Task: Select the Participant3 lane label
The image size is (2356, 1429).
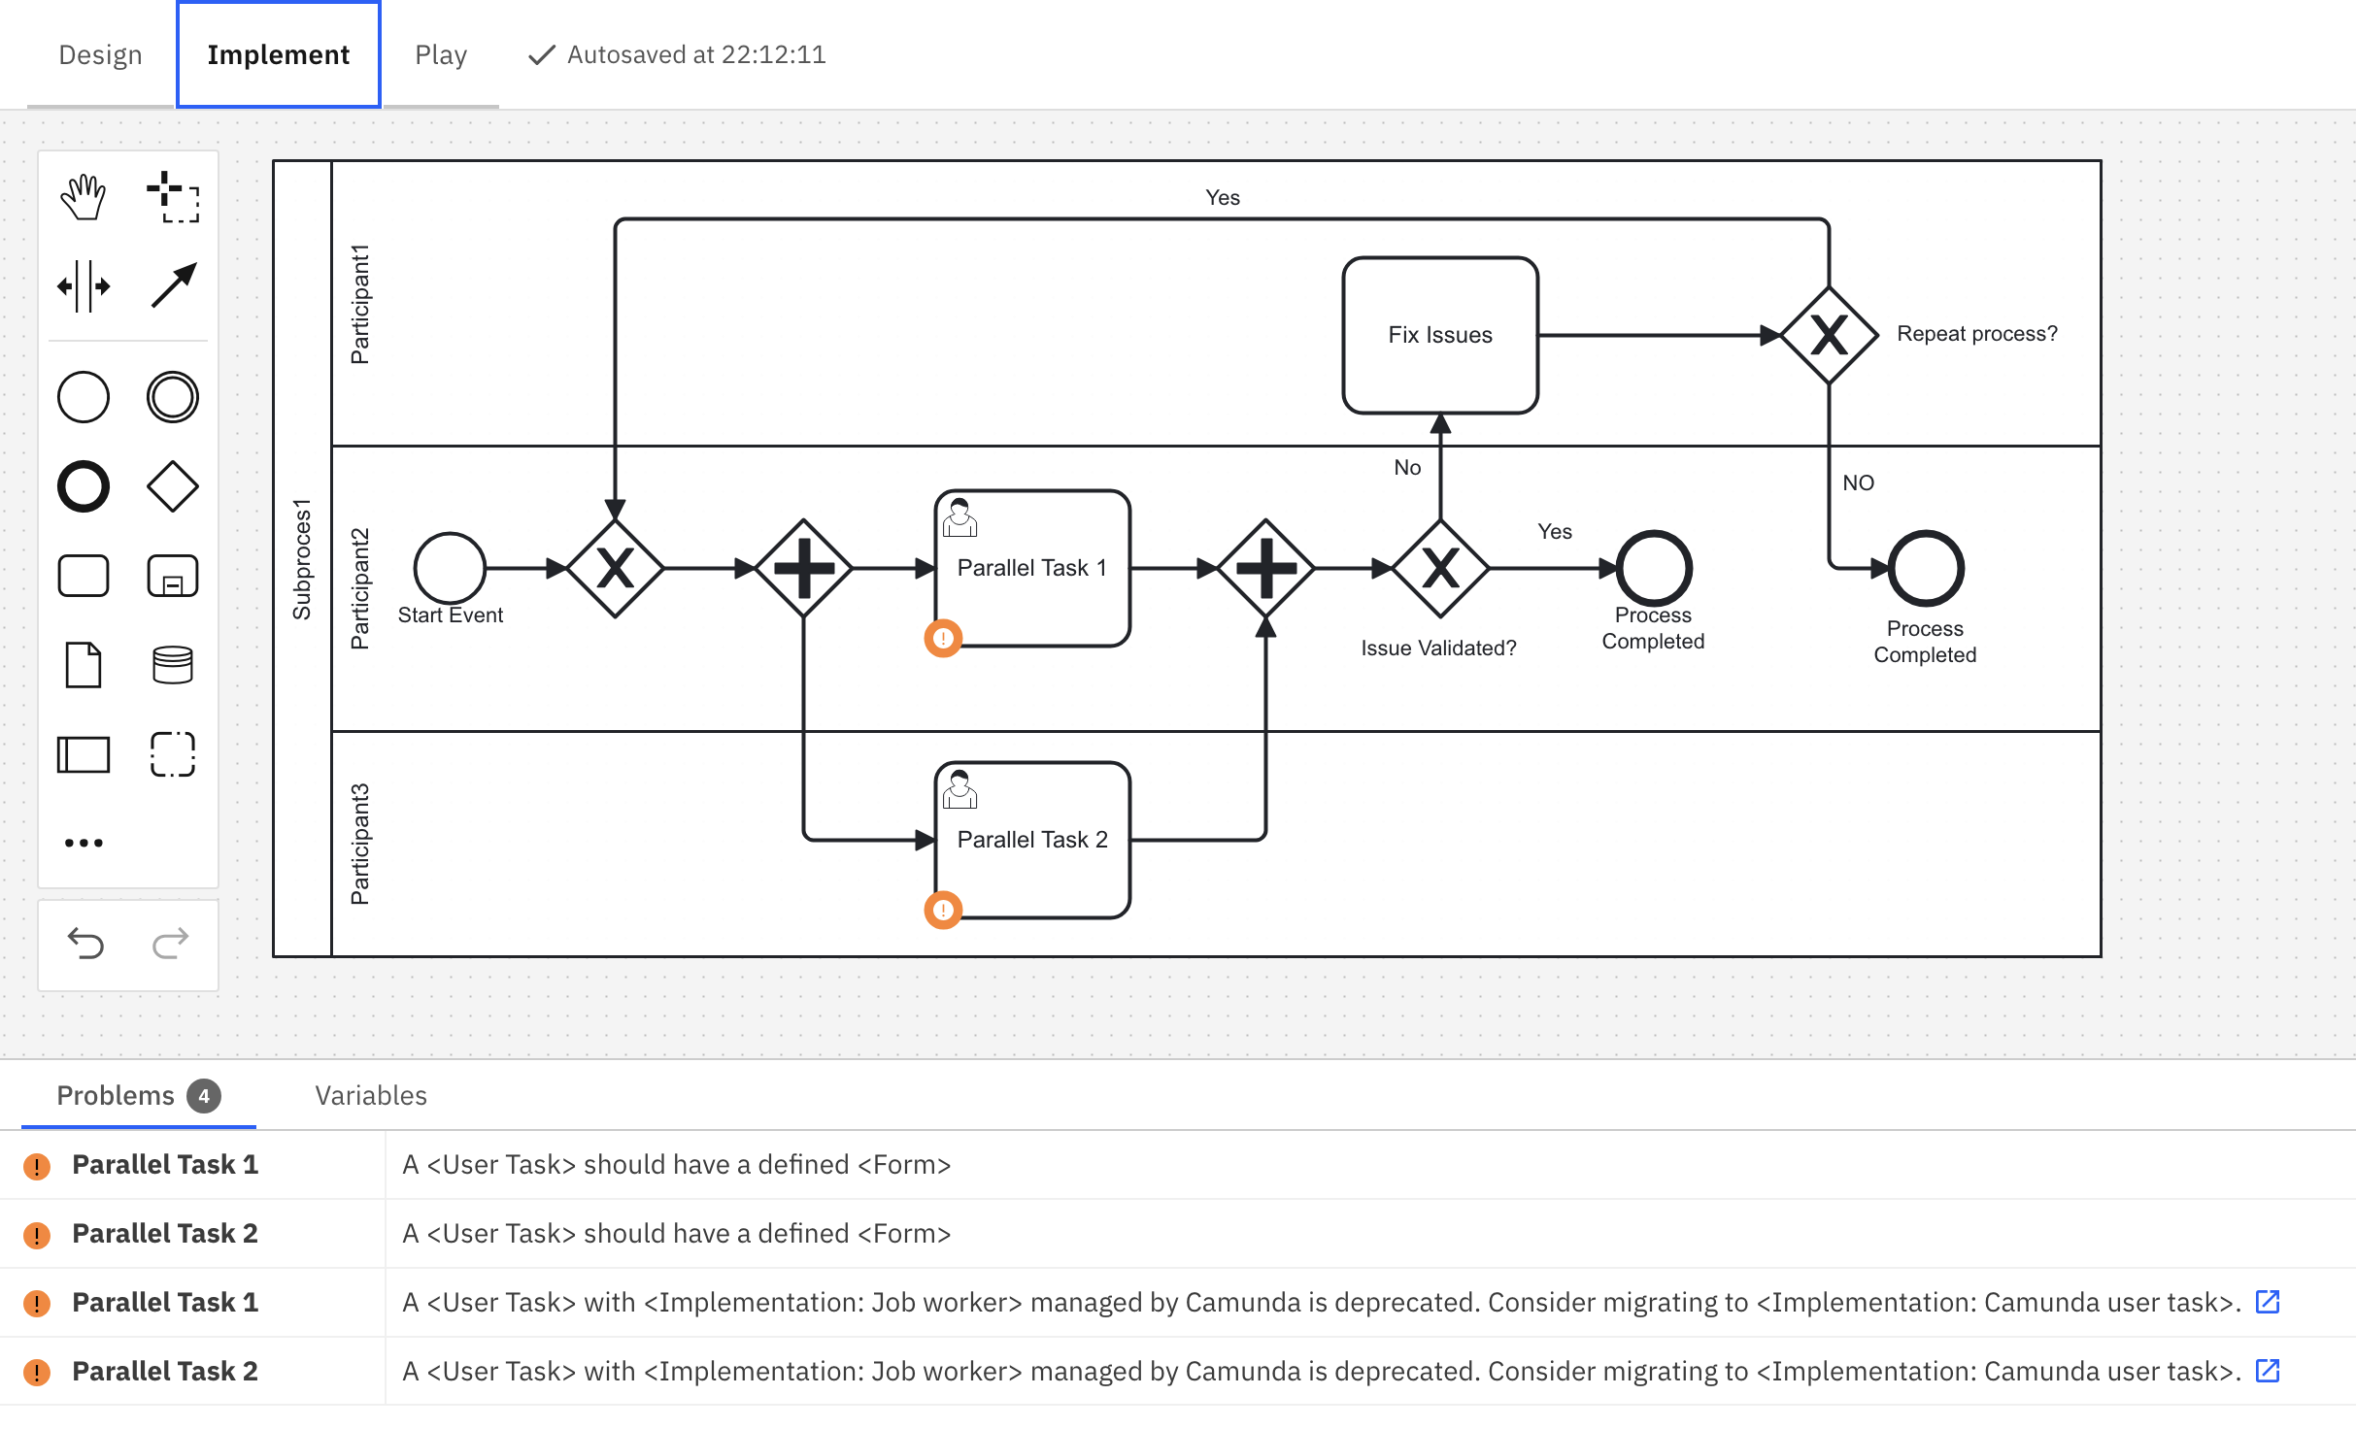Action: pos(360,844)
